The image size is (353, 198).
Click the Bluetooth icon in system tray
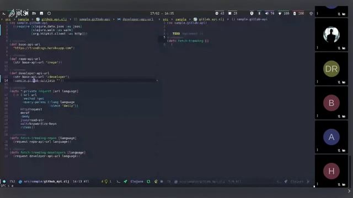(259, 13)
